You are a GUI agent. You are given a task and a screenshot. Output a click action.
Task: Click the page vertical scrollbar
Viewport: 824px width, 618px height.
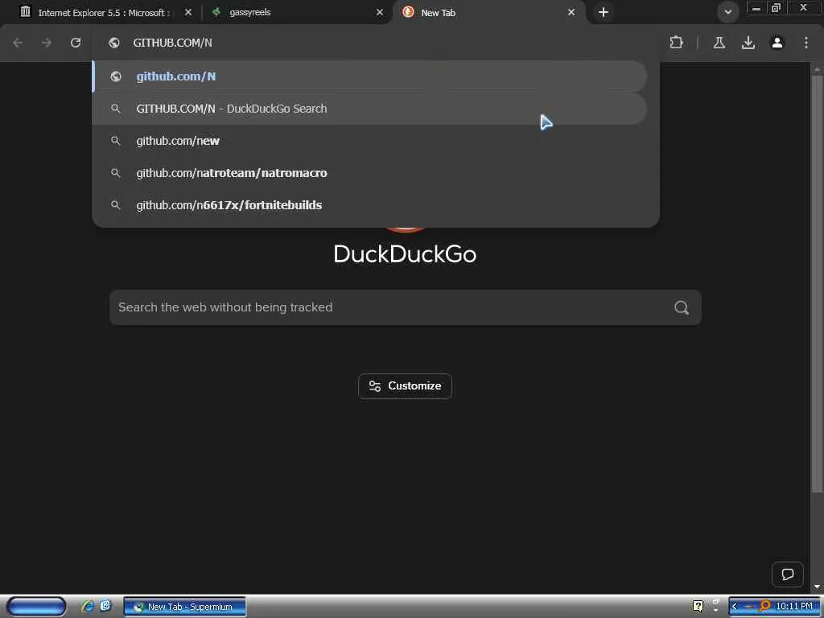pos(817,284)
